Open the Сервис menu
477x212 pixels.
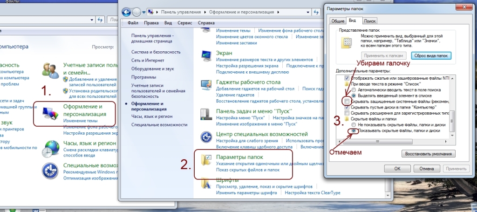coord(184,22)
